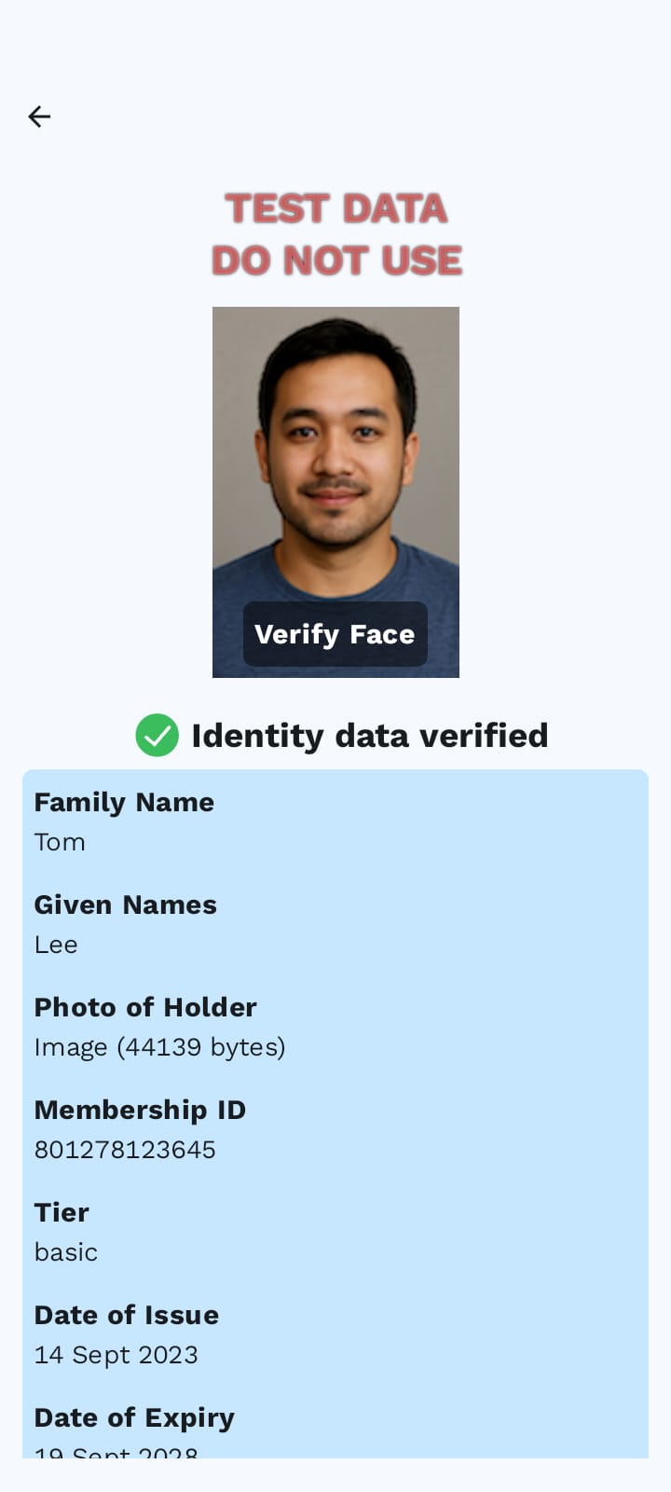
Task: Click the Date of Expiry label
Action: click(134, 1417)
